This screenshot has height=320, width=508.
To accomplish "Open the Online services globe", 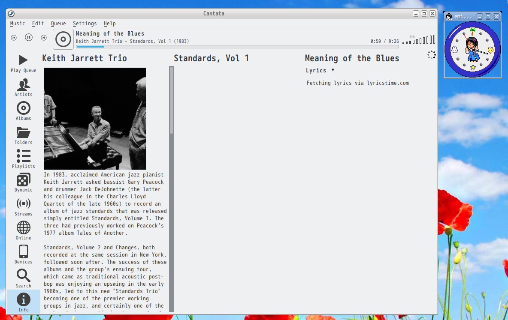I will (23, 230).
